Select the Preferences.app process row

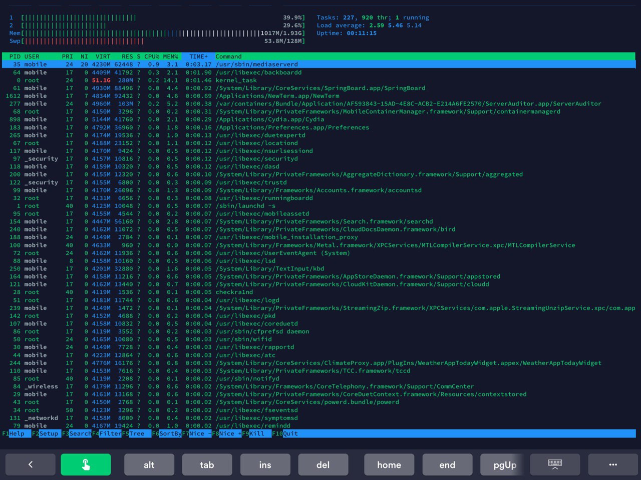click(x=318, y=127)
